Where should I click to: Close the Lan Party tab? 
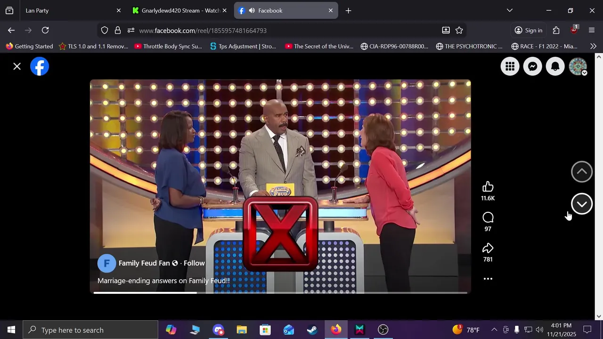(119, 10)
